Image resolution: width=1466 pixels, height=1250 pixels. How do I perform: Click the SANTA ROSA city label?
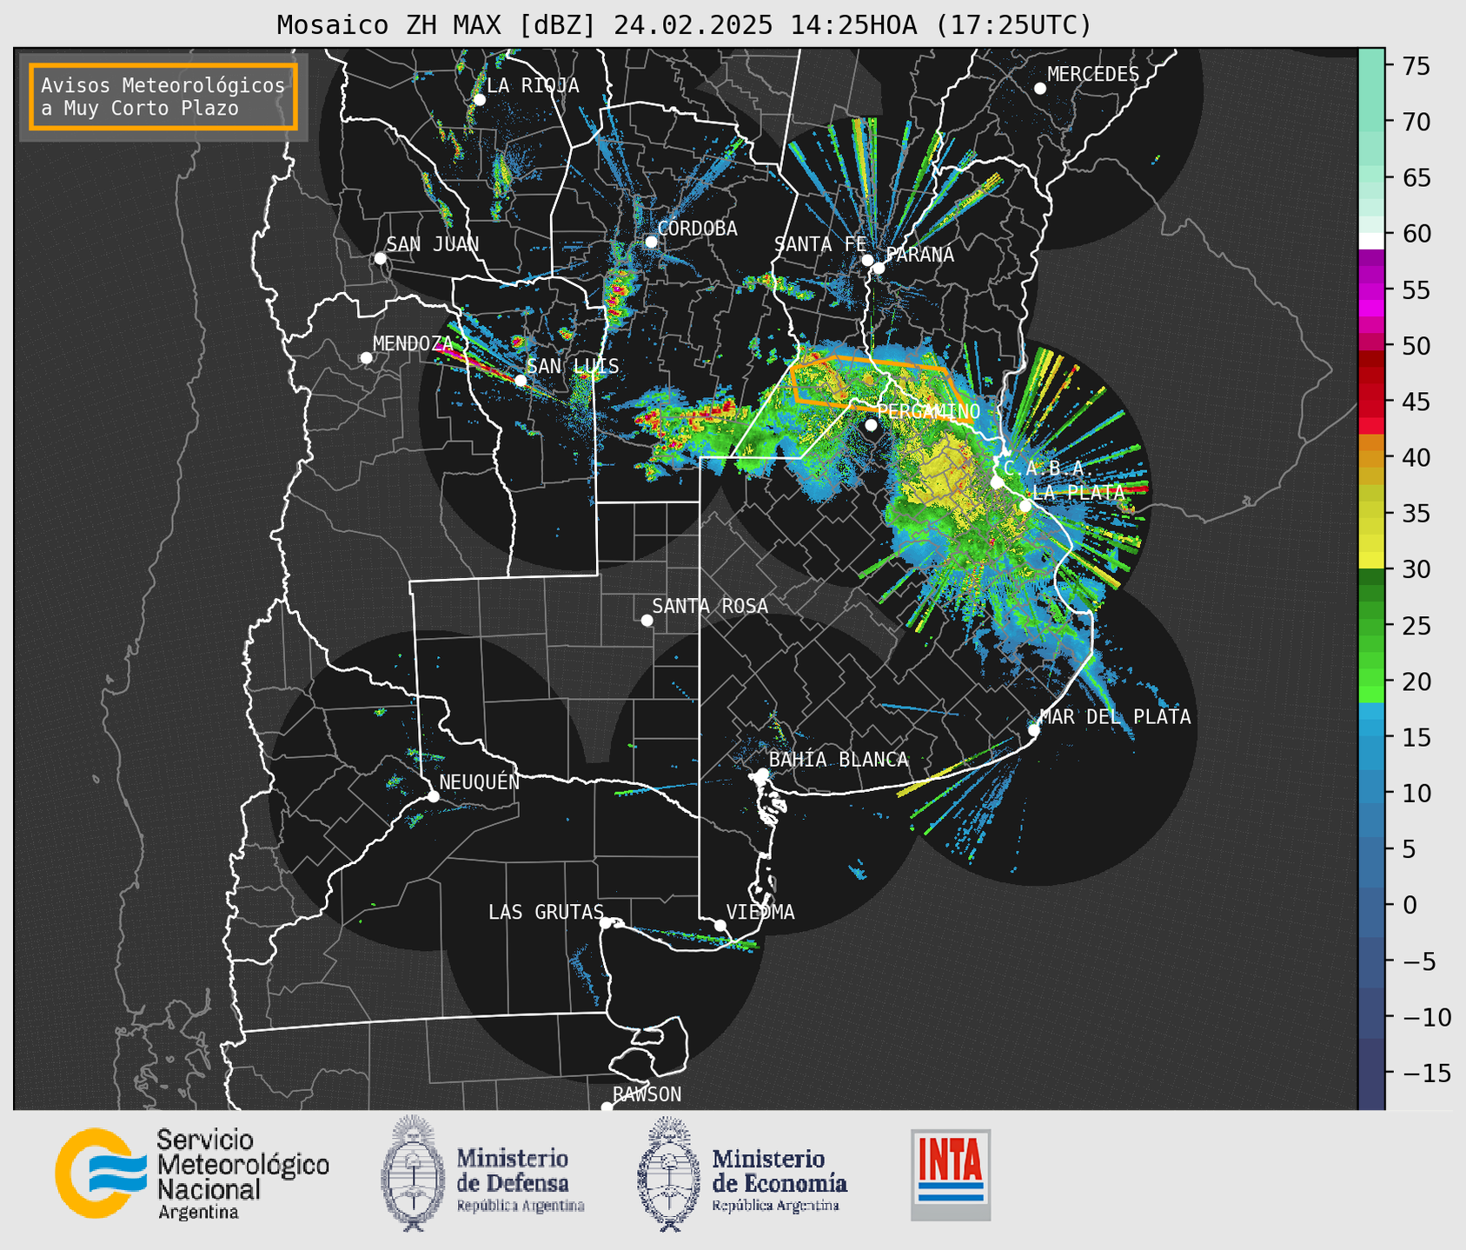pyautogui.click(x=710, y=606)
